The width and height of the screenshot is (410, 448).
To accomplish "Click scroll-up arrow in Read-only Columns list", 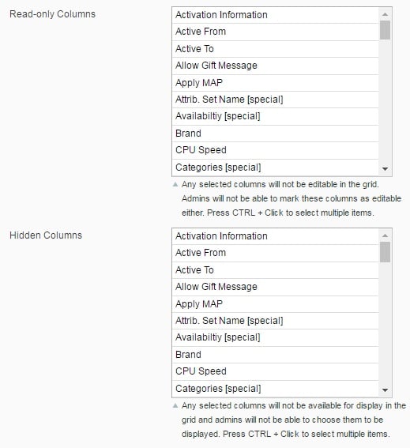I will point(385,14).
